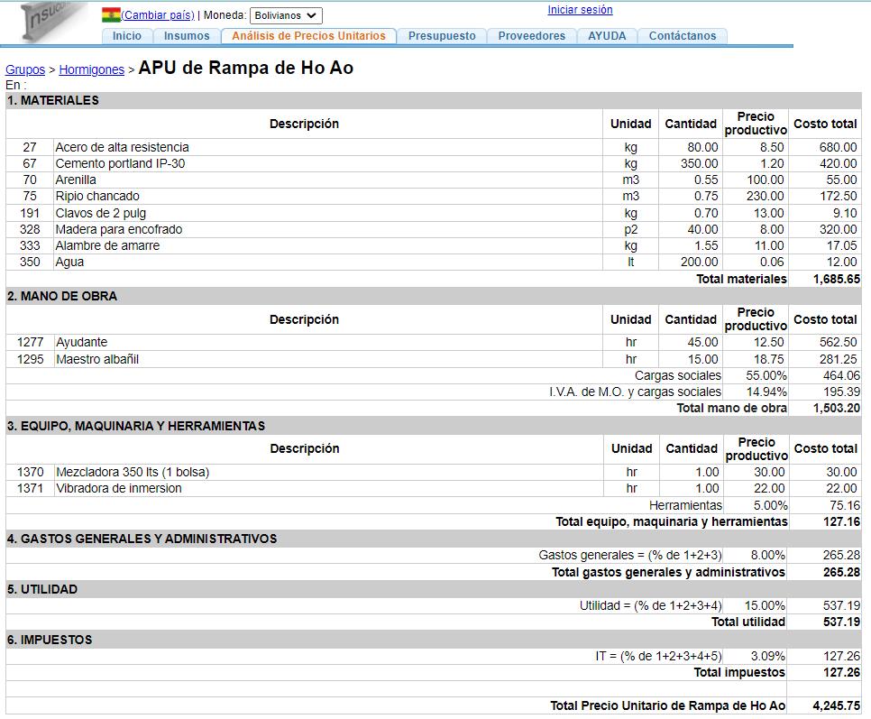Open the Proveedores tab
The width and height of the screenshot is (871, 719).
532,35
